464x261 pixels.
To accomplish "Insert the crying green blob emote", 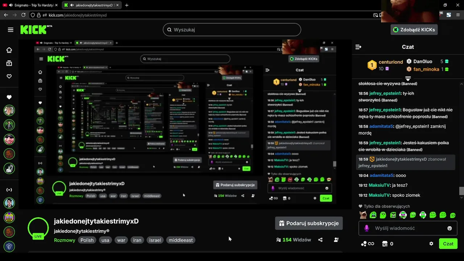I will pyautogui.click(x=373, y=215).
